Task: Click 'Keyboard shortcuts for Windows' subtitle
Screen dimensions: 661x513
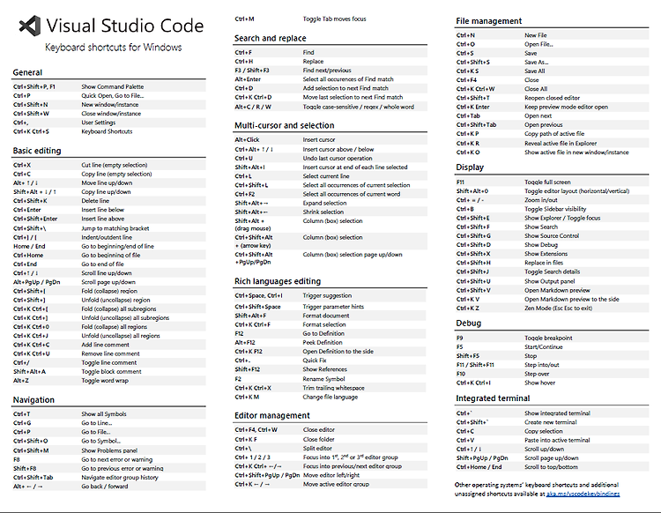Action: (x=114, y=48)
